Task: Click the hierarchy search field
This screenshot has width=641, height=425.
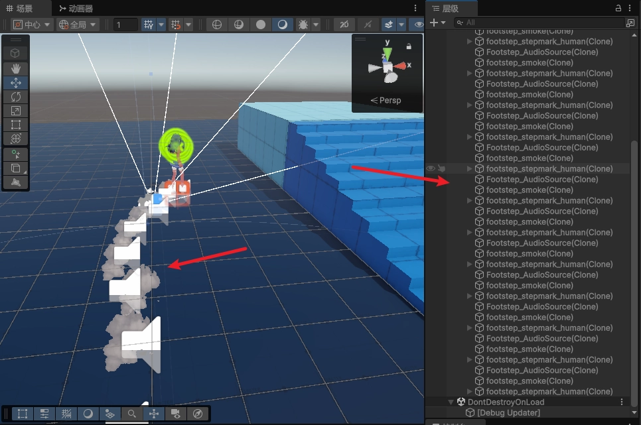Action: 539,23
